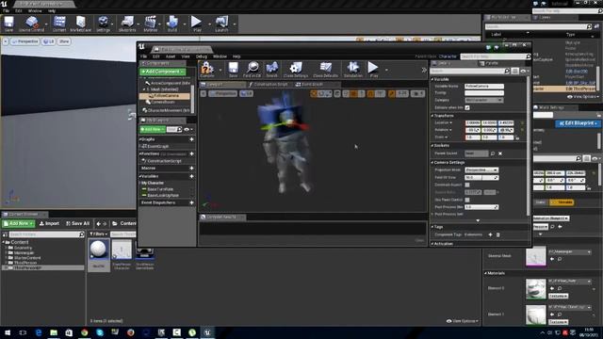Toggle Editable when Inherited checkbox
The width and height of the screenshot is (603, 339).
click(x=467, y=107)
